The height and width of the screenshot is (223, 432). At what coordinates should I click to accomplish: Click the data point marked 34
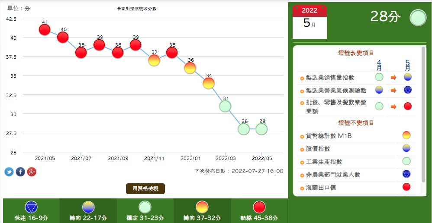tap(209, 83)
